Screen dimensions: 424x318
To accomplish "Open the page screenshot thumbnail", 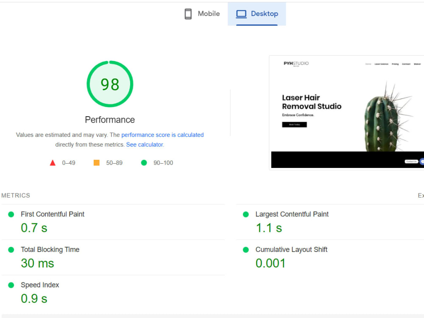I will tap(348, 112).
